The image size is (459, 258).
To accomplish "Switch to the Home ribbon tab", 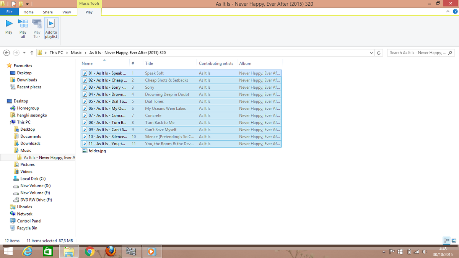I will pyautogui.click(x=29, y=12).
